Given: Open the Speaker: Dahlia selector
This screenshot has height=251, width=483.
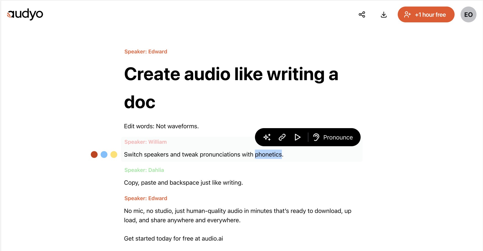Looking at the screenshot, I should (x=144, y=170).
